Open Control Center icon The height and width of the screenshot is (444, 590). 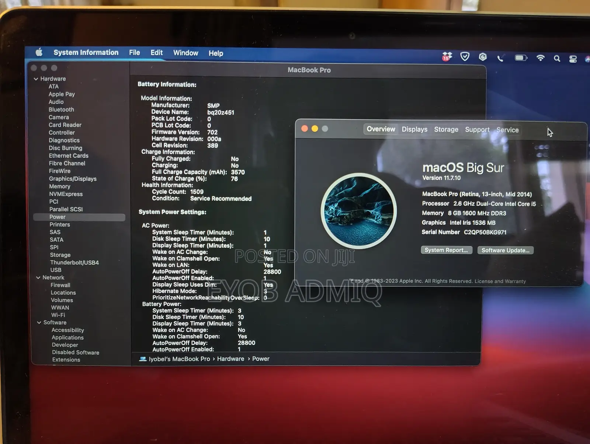(x=573, y=59)
